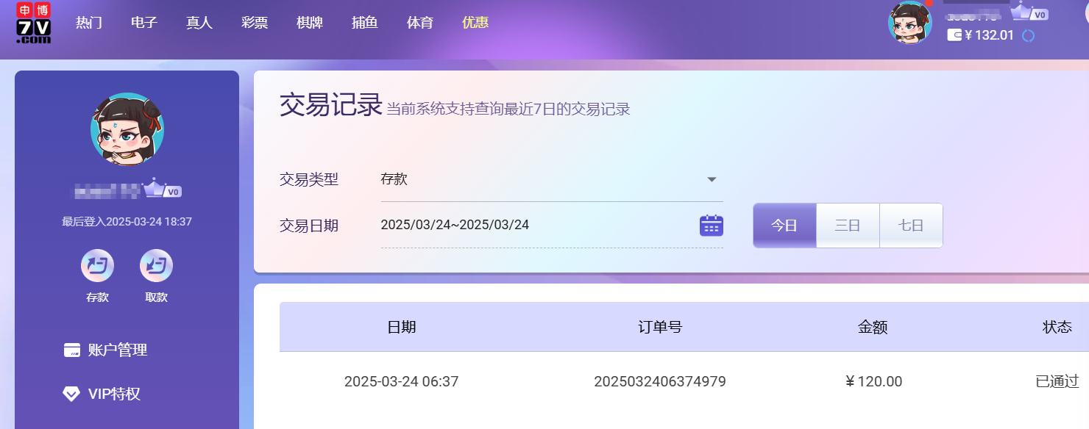Select the 今日 date range button
Image resolution: width=1089 pixels, height=429 pixels.
pos(784,226)
